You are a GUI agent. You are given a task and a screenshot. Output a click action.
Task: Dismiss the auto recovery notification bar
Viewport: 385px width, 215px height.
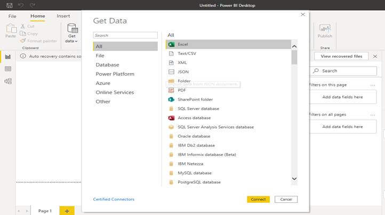click(375, 56)
